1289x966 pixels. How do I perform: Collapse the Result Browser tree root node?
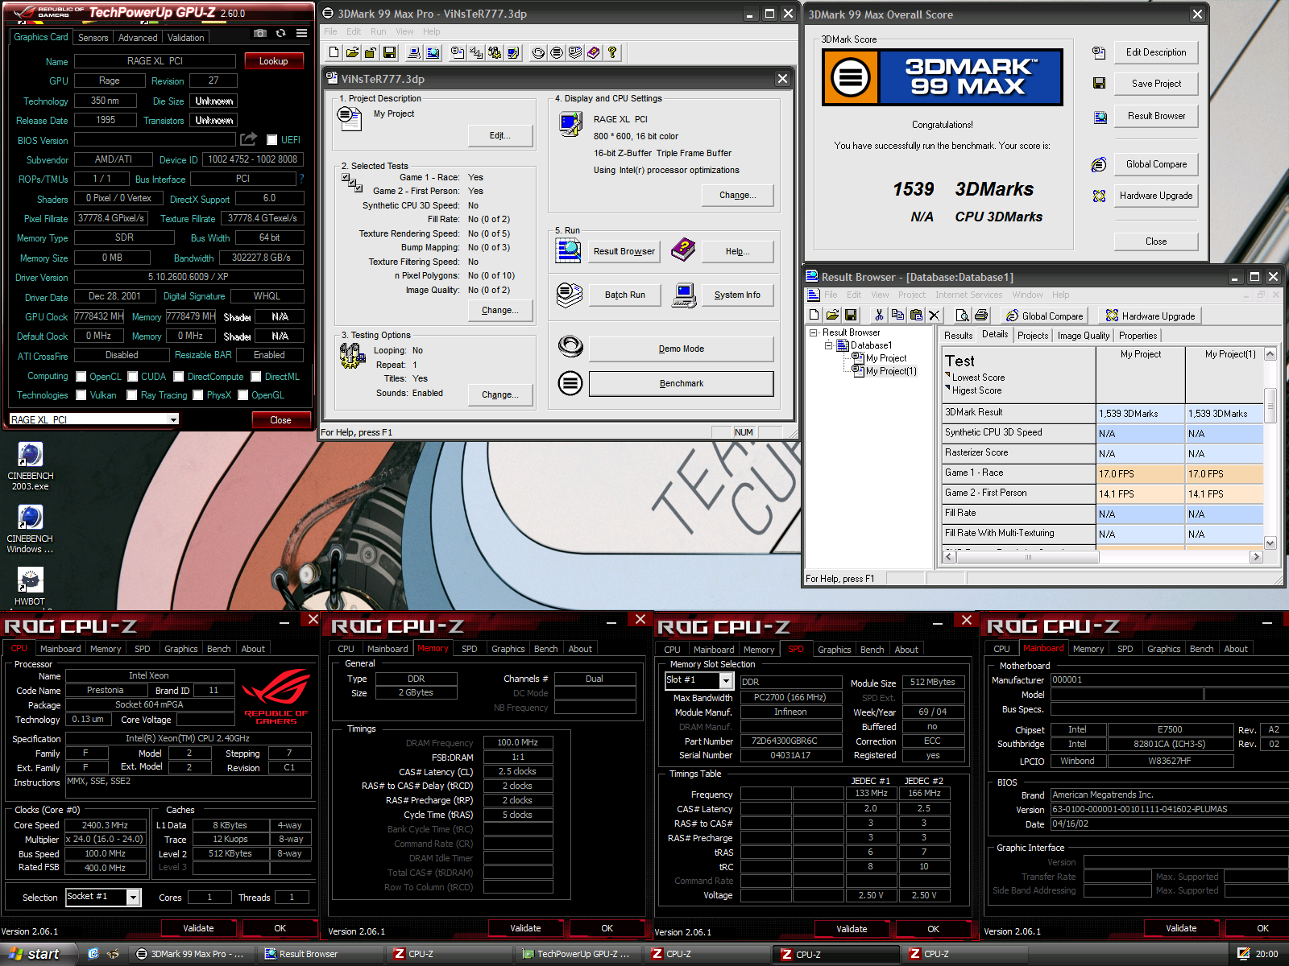click(x=814, y=332)
